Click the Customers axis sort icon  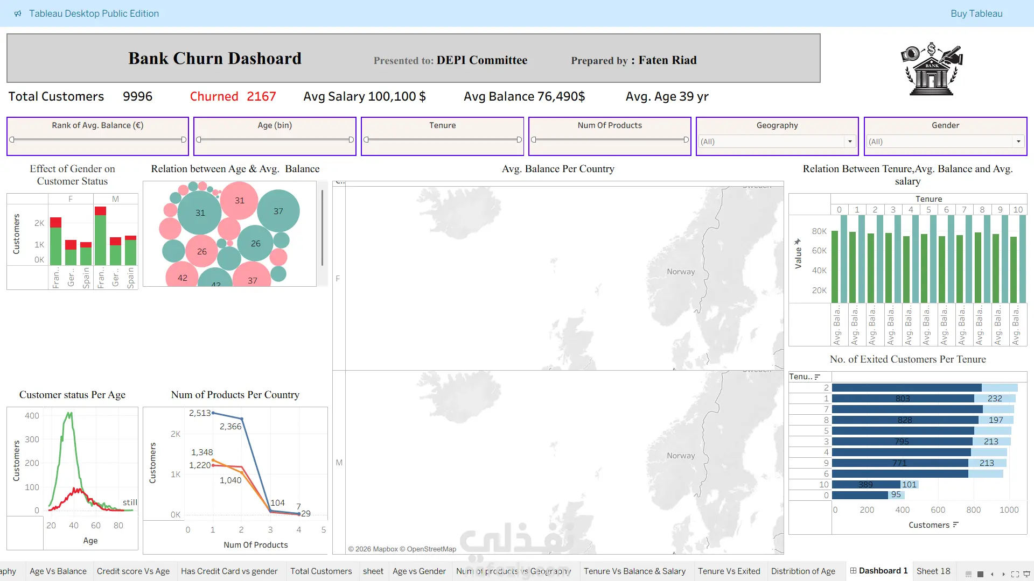click(956, 525)
